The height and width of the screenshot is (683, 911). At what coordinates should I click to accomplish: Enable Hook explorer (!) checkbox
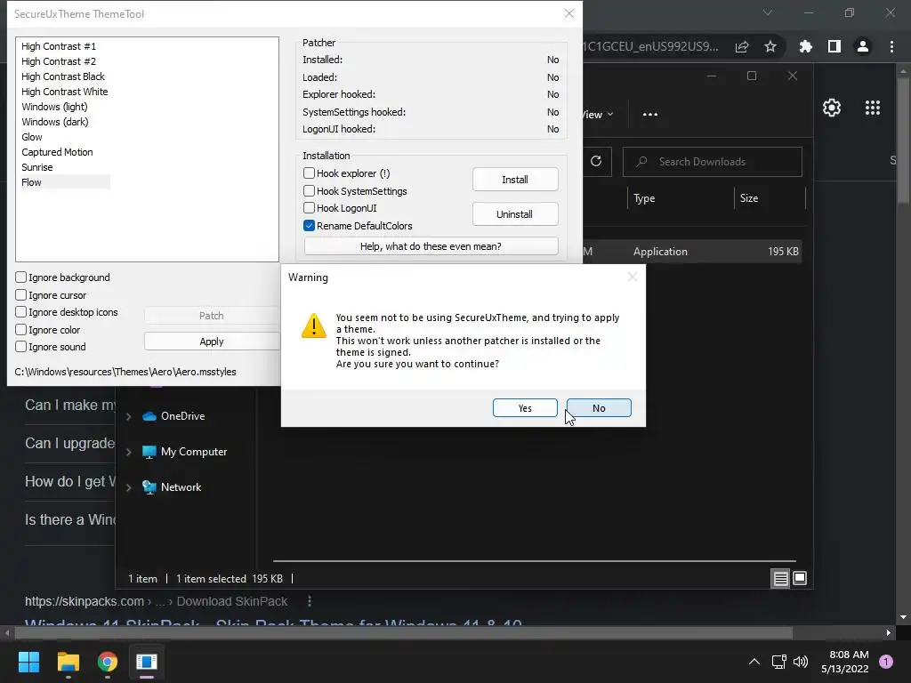(309, 173)
